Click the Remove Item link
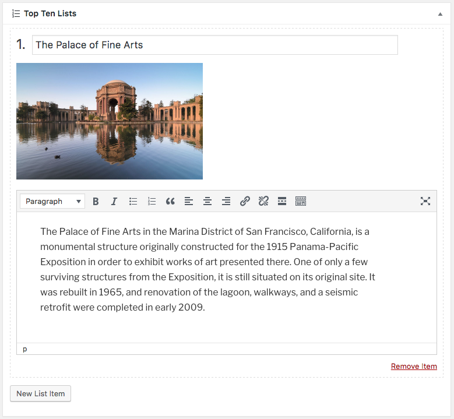This screenshot has height=419, width=454. 414,367
